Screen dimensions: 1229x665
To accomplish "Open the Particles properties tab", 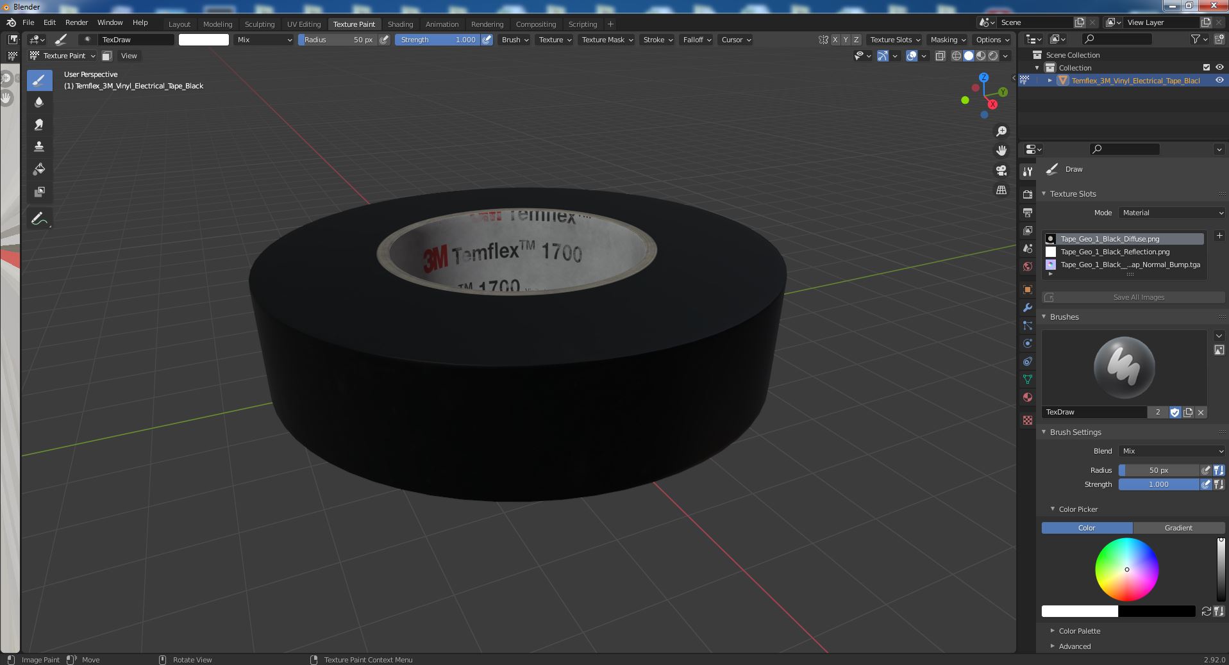I will coord(1028,325).
